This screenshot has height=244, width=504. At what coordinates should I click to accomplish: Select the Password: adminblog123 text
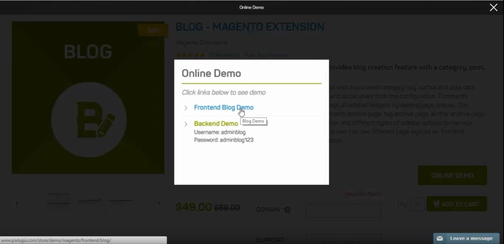pyautogui.click(x=224, y=140)
